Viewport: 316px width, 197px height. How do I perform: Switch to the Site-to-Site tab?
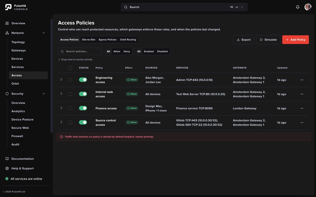click(88, 40)
